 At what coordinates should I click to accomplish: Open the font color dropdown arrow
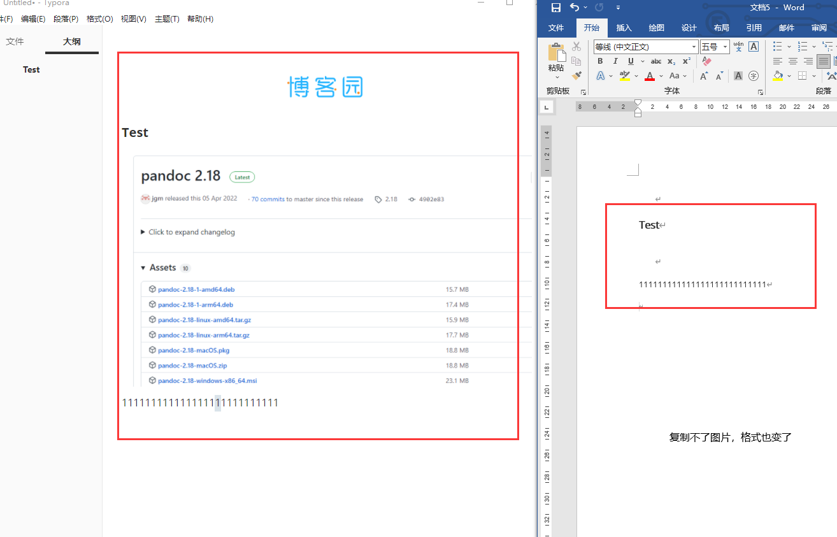tap(661, 76)
